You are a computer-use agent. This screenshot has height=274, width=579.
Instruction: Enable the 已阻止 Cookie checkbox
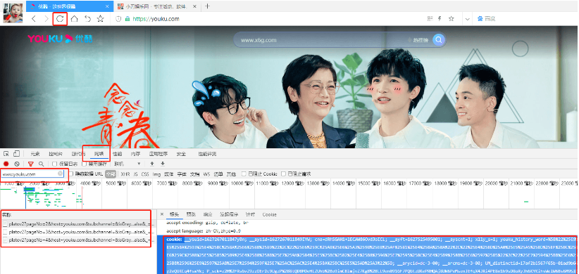[x=244, y=174]
